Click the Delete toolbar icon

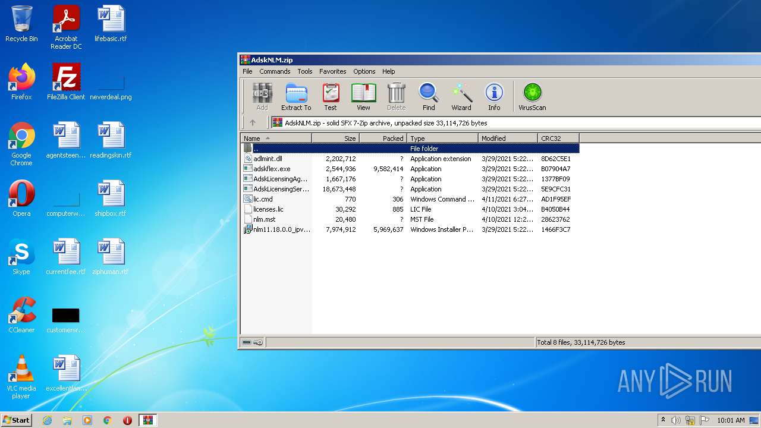[x=396, y=97]
